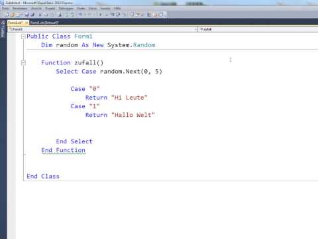Close the Form1.vb tab
This screenshot has width=318, height=239.
pyautogui.click(x=26, y=23)
